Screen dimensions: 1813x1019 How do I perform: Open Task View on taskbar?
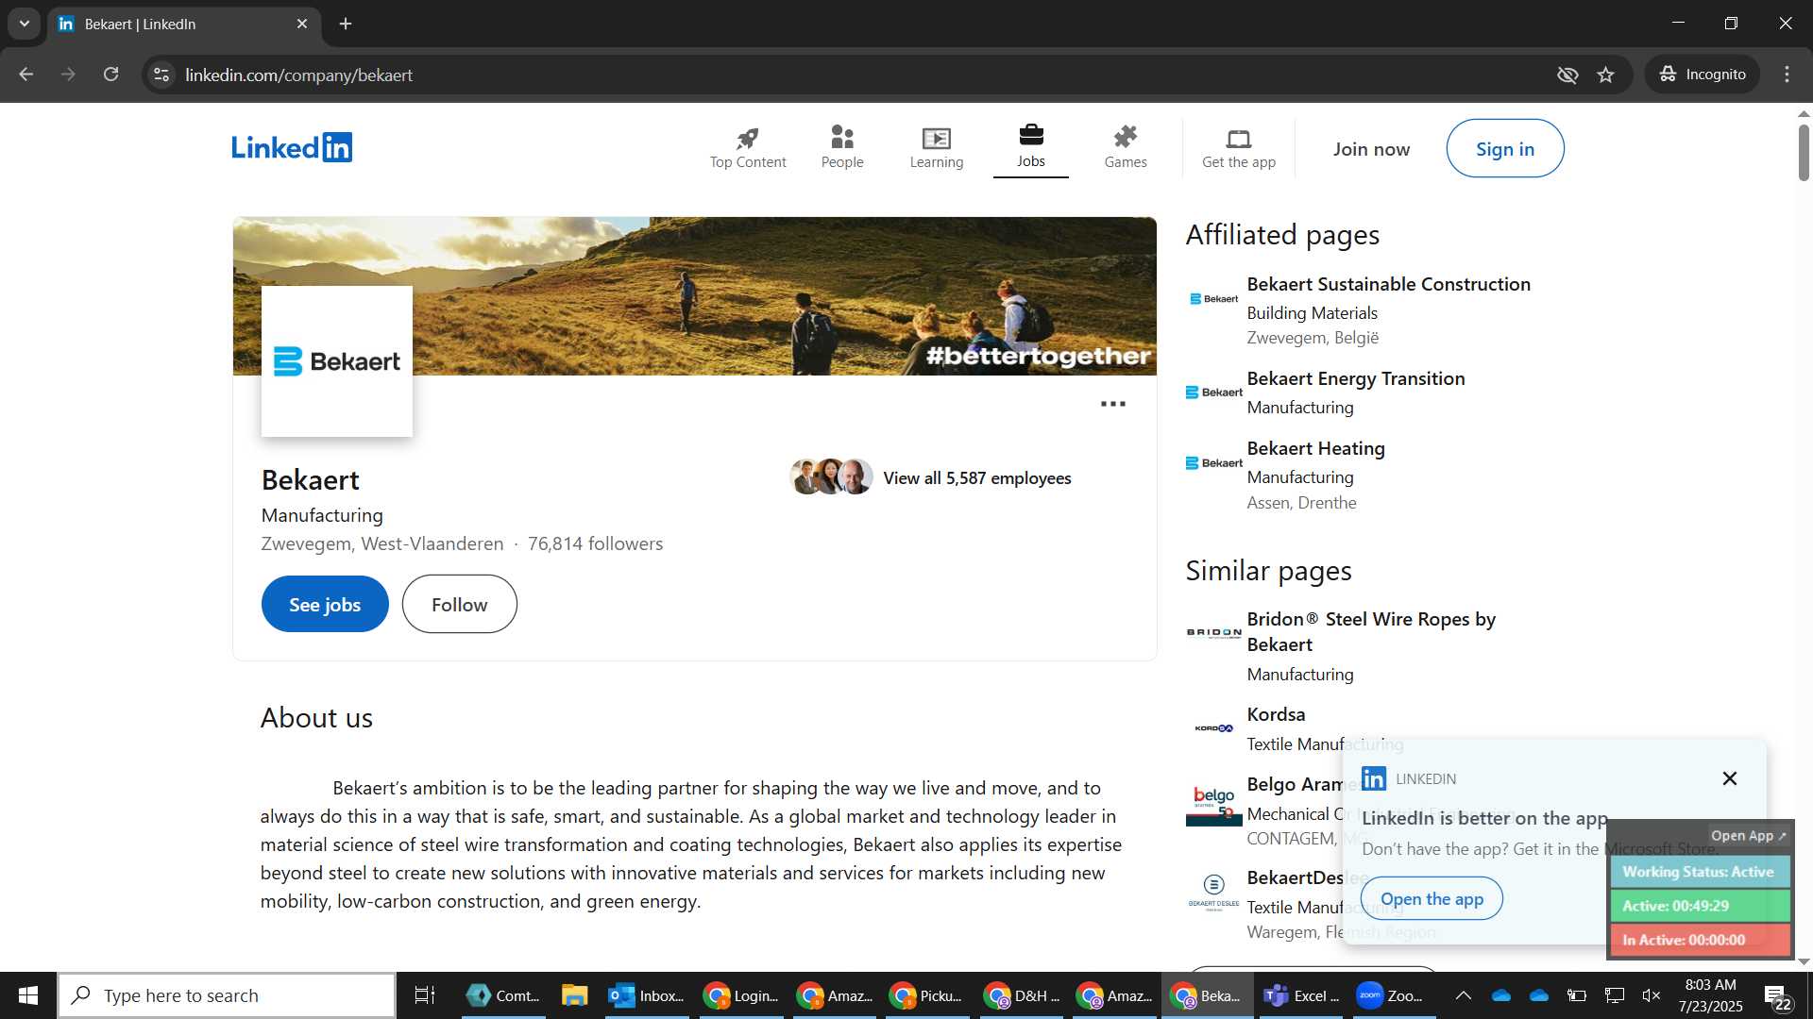(425, 995)
